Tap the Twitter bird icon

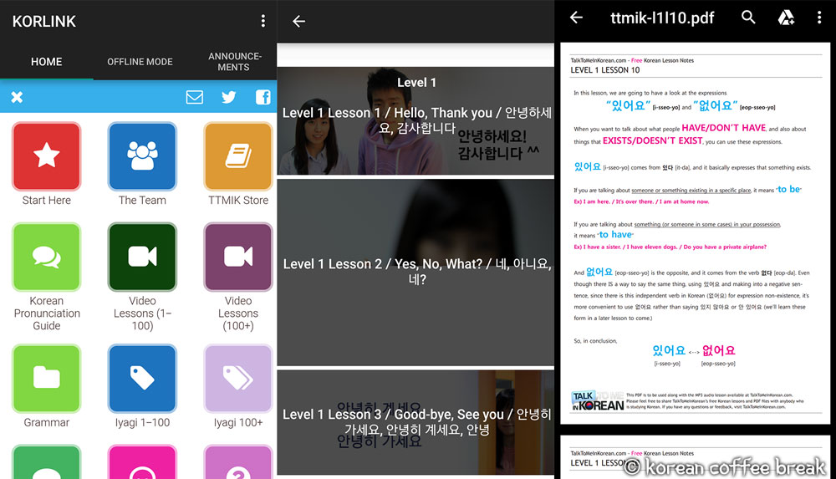[x=229, y=97]
